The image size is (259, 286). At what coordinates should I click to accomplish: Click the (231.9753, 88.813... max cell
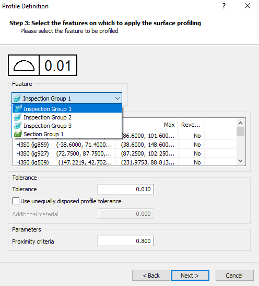[x=147, y=162]
